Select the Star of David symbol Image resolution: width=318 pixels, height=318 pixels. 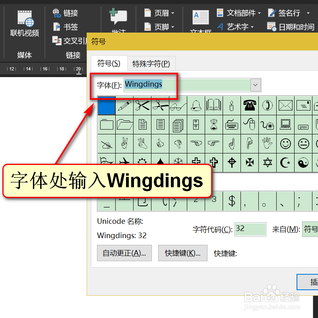[x=268, y=163]
